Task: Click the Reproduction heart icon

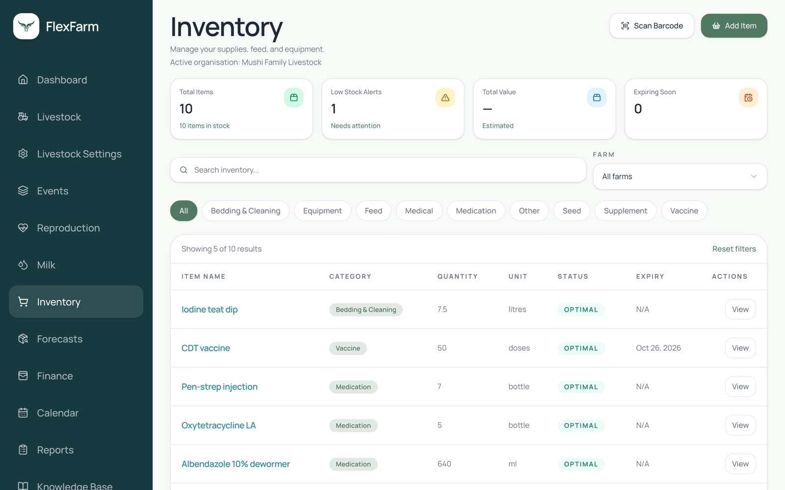Action: pyautogui.click(x=23, y=227)
